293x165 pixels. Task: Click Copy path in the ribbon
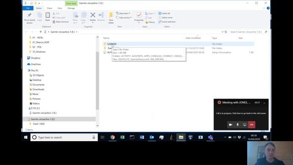click(59, 17)
